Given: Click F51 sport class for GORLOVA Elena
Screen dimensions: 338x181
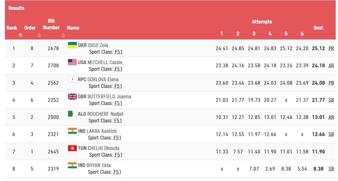Looking at the screenshot, I should point(118,86).
